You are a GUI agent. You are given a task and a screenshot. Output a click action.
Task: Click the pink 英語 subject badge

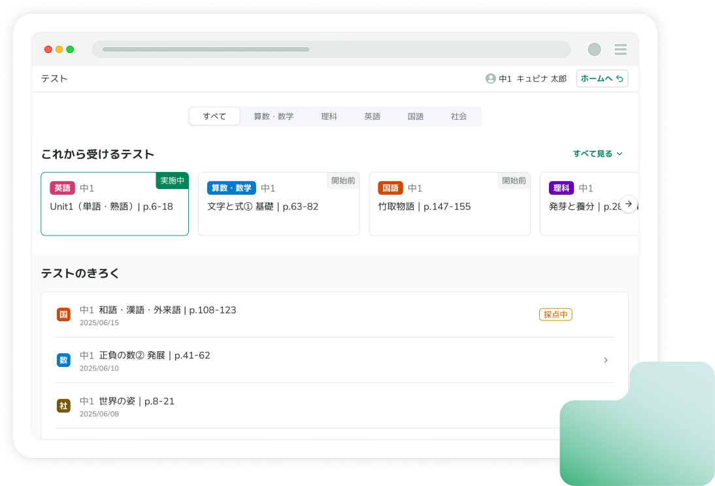pyautogui.click(x=63, y=188)
